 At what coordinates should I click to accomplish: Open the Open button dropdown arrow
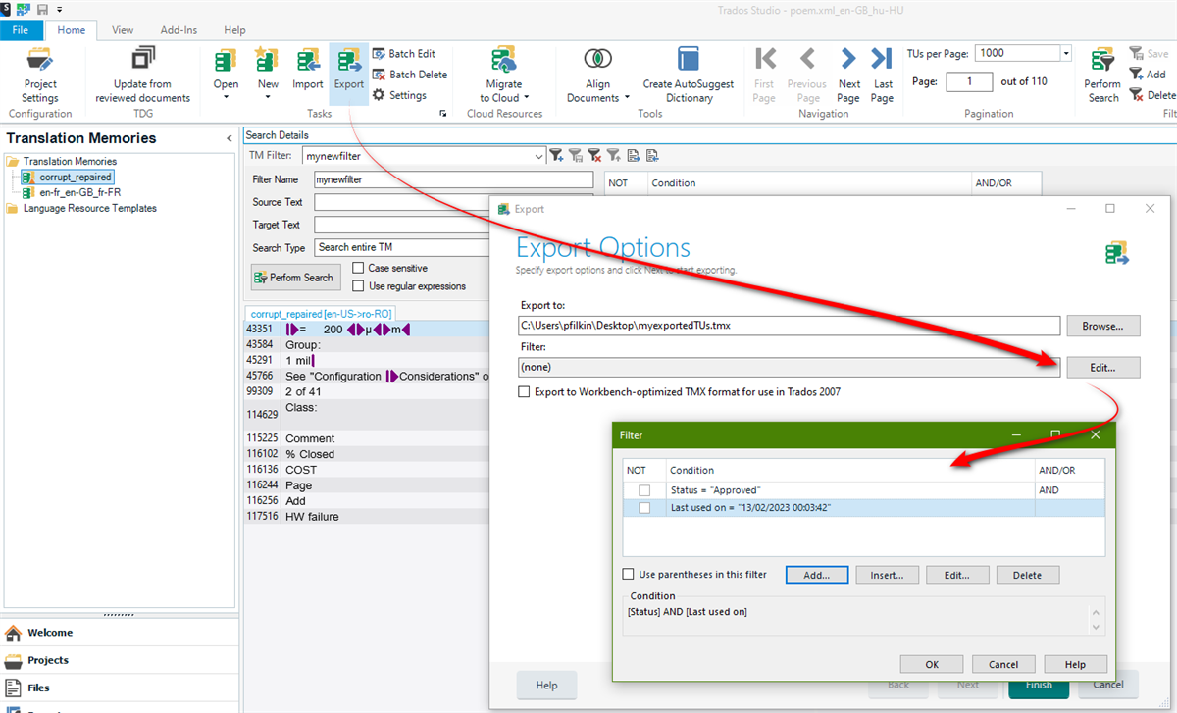(227, 97)
